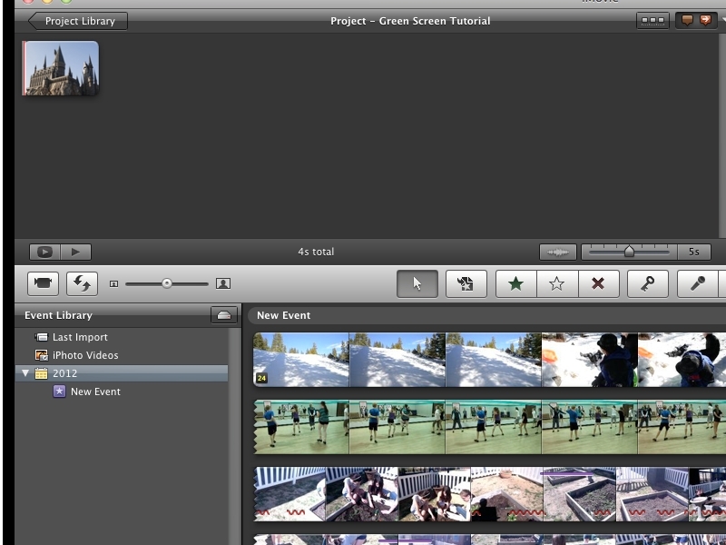
Task: Switch project to single-row timeline view
Action: click(x=652, y=20)
